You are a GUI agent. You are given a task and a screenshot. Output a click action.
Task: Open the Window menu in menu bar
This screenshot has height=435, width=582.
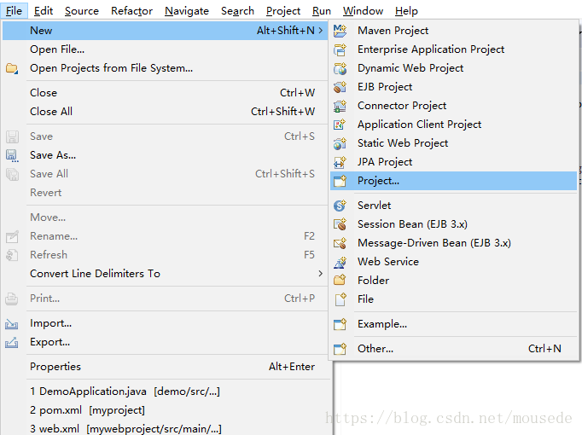[x=363, y=11]
